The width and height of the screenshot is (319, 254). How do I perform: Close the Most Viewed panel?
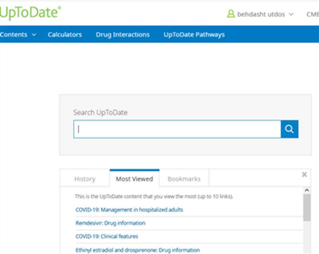coord(304,174)
